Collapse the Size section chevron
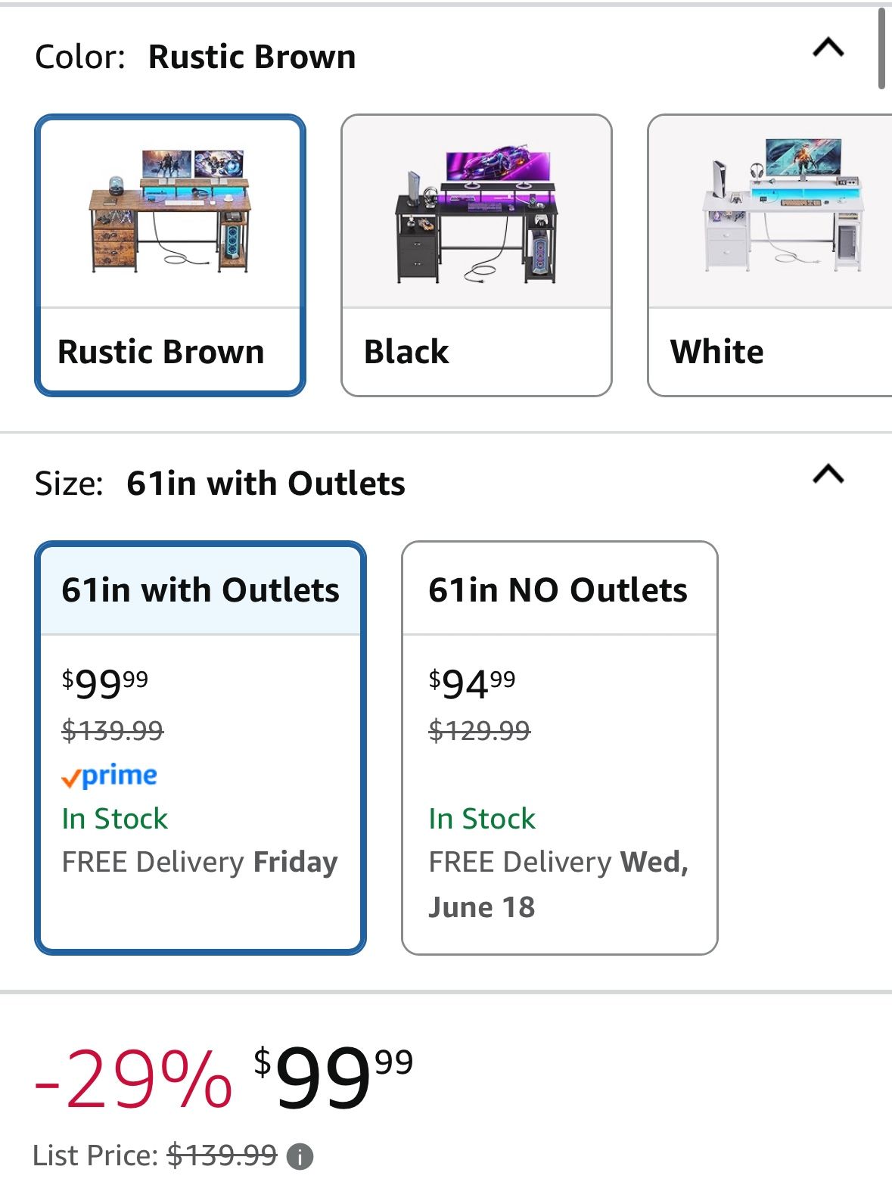This screenshot has height=1188, width=892. 828,474
